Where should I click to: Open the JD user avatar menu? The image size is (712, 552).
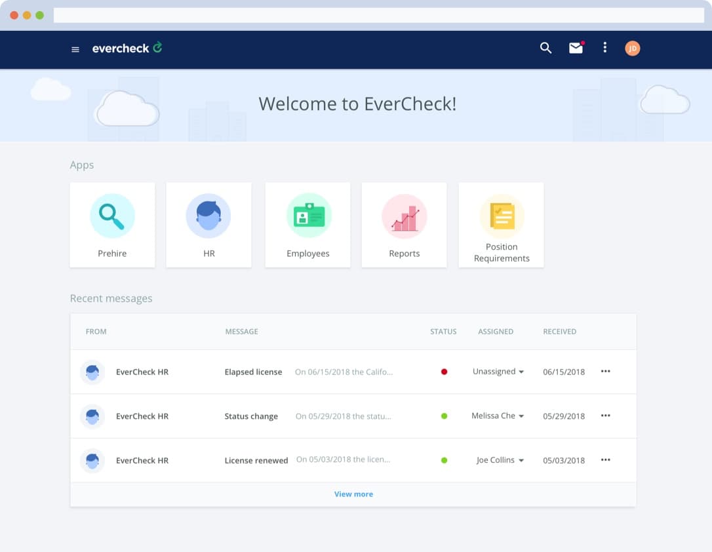(633, 48)
